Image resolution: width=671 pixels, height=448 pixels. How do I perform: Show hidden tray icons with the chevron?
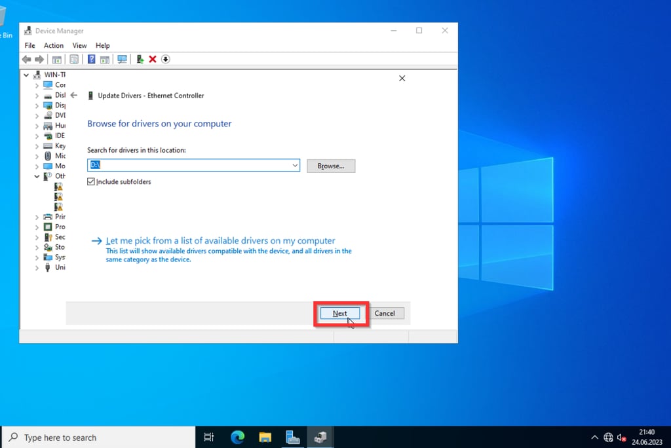[x=594, y=438]
